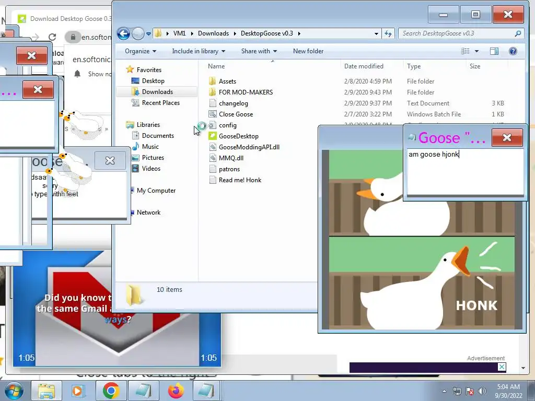The width and height of the screenshot is (535, 401).
Task: Go back in Explorer navigation
Action: coord(123,33)
